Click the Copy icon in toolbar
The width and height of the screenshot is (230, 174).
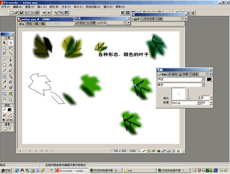coord(61,12)
